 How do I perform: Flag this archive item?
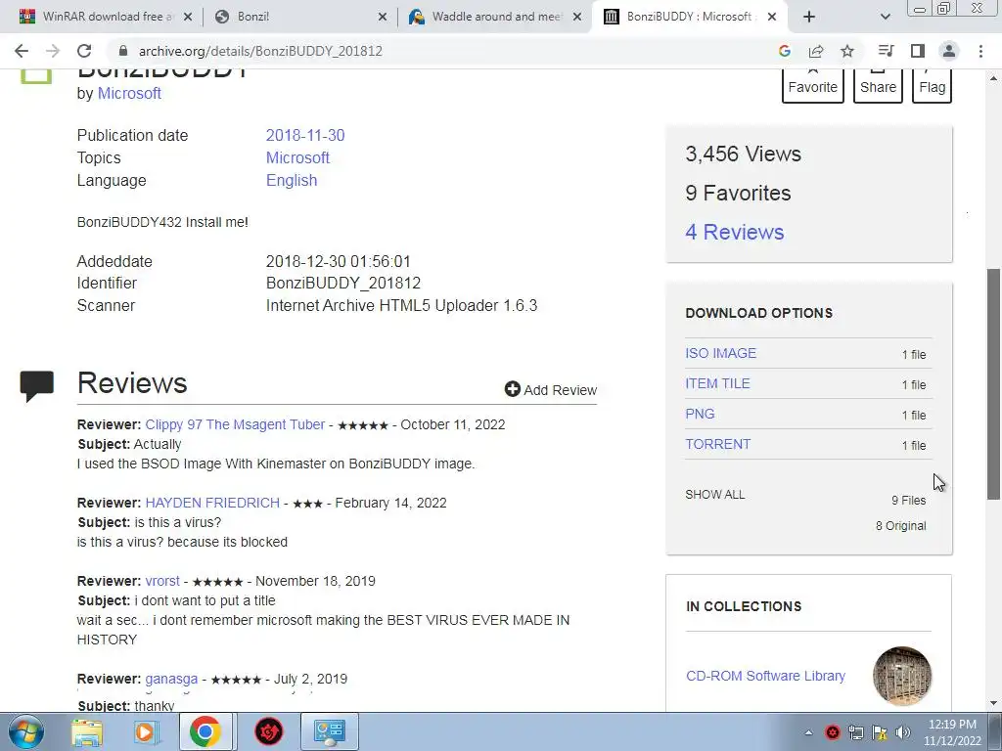pos(932,86)
